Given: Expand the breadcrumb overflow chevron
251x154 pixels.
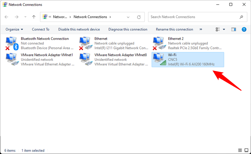Looking at the screenshot, I should [x=50, y=17].
